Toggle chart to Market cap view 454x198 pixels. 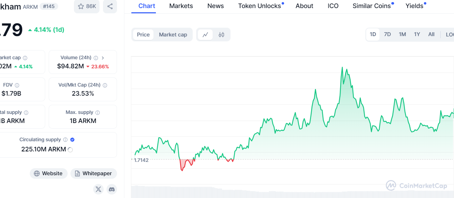point(173,35)
